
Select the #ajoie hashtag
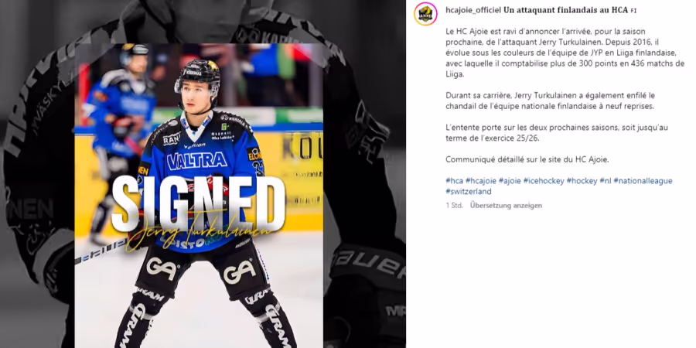pyautogui.click(x=510, y=181)
